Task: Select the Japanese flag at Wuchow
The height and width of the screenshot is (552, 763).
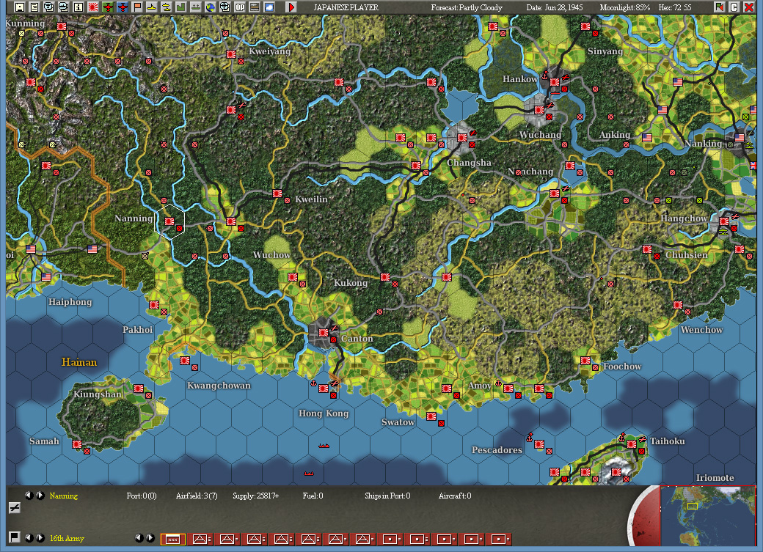Action: coord(293,276)
